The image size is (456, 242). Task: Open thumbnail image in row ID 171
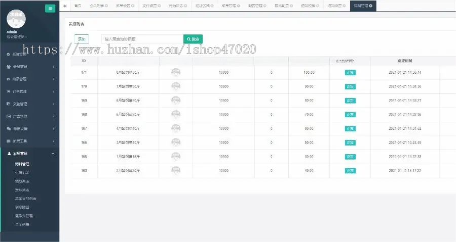176,72
